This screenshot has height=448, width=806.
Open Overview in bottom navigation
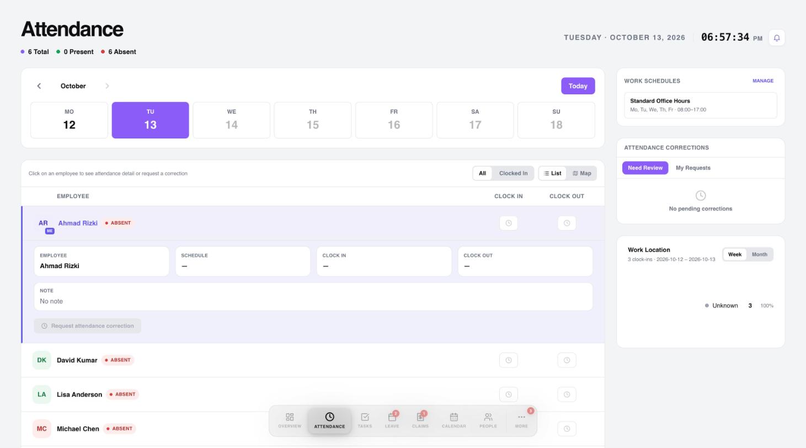(290, 420)
